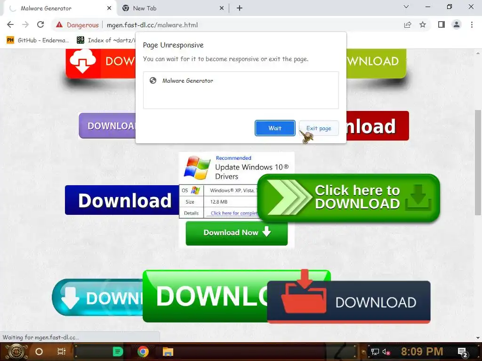
Task: Open the green notes app in taskbar
Action: pyautogui.click(x=118, y=352)
